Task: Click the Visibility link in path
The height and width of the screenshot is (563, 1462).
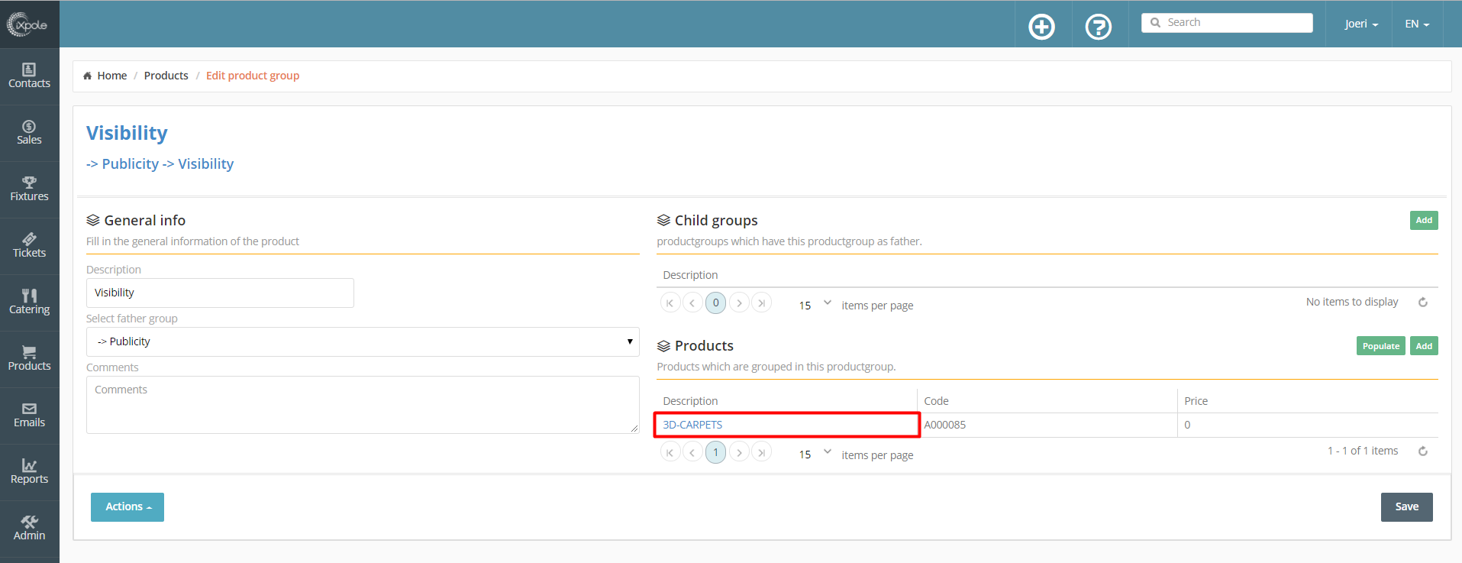Action: point(206,164)
